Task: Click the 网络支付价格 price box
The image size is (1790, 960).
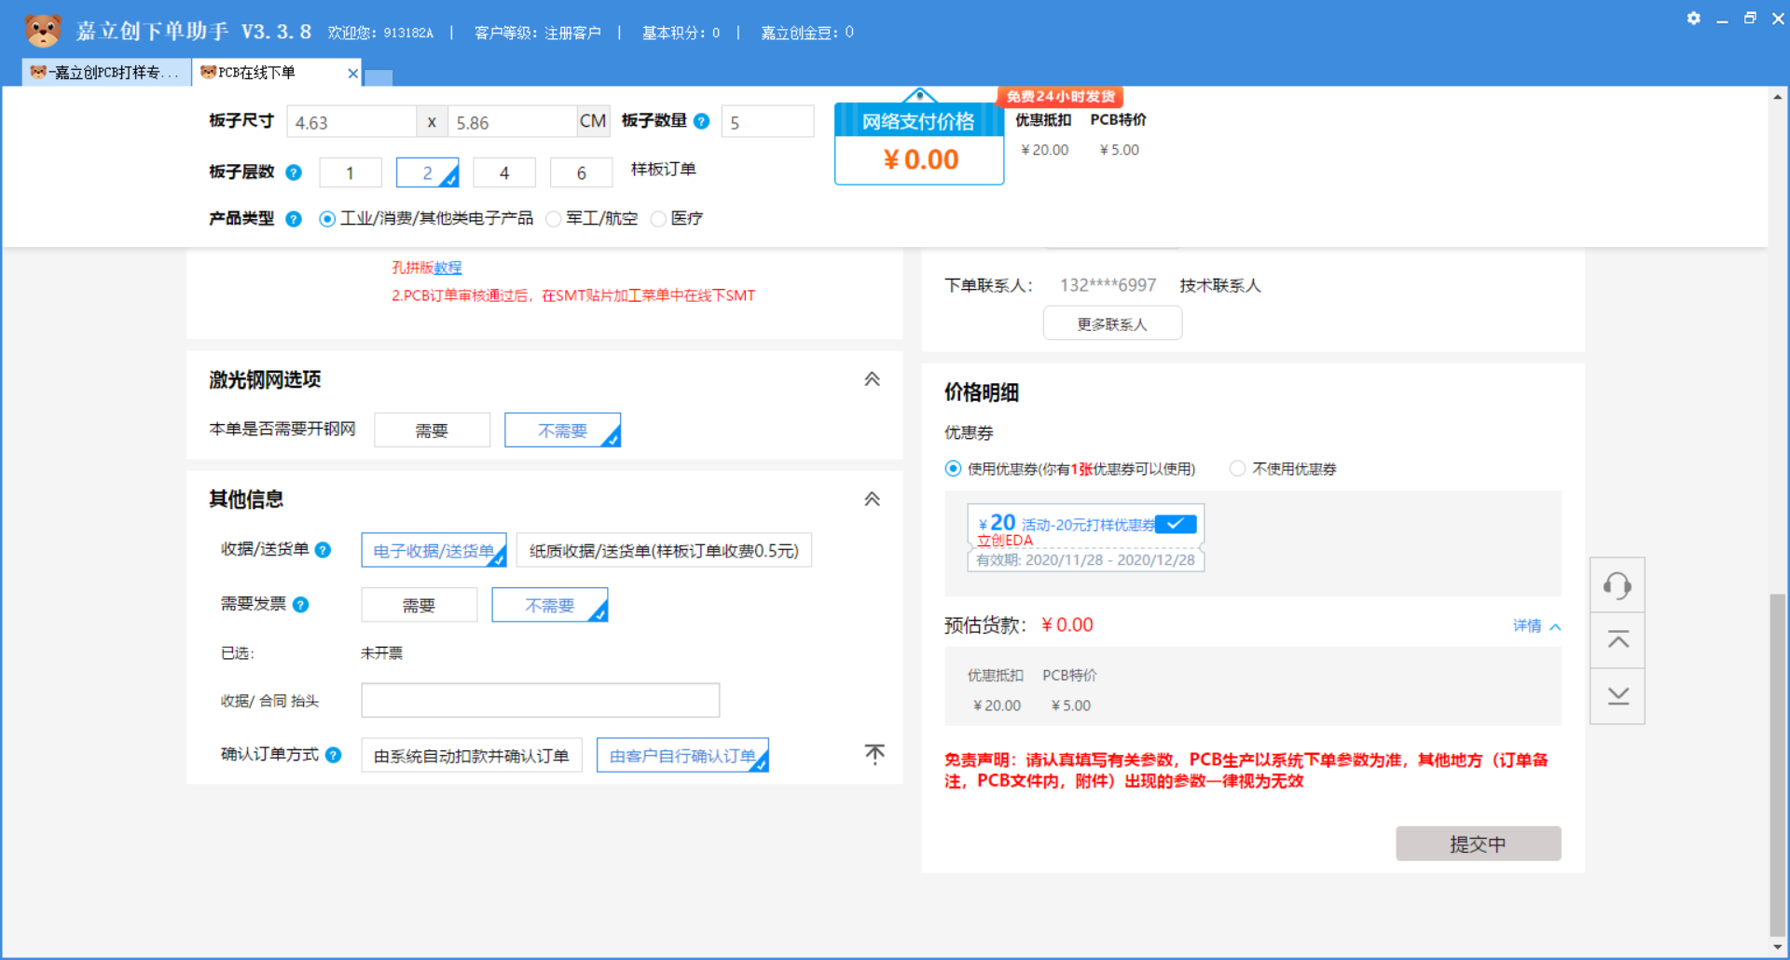Action: pyautogui.click(x=919, y=144)
